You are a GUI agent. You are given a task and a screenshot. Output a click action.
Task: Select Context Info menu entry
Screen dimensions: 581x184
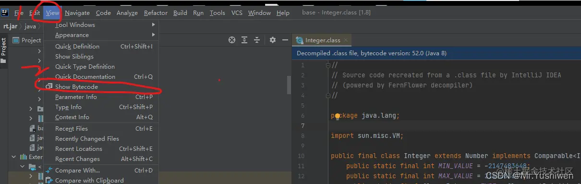click(x=101, y=117)
